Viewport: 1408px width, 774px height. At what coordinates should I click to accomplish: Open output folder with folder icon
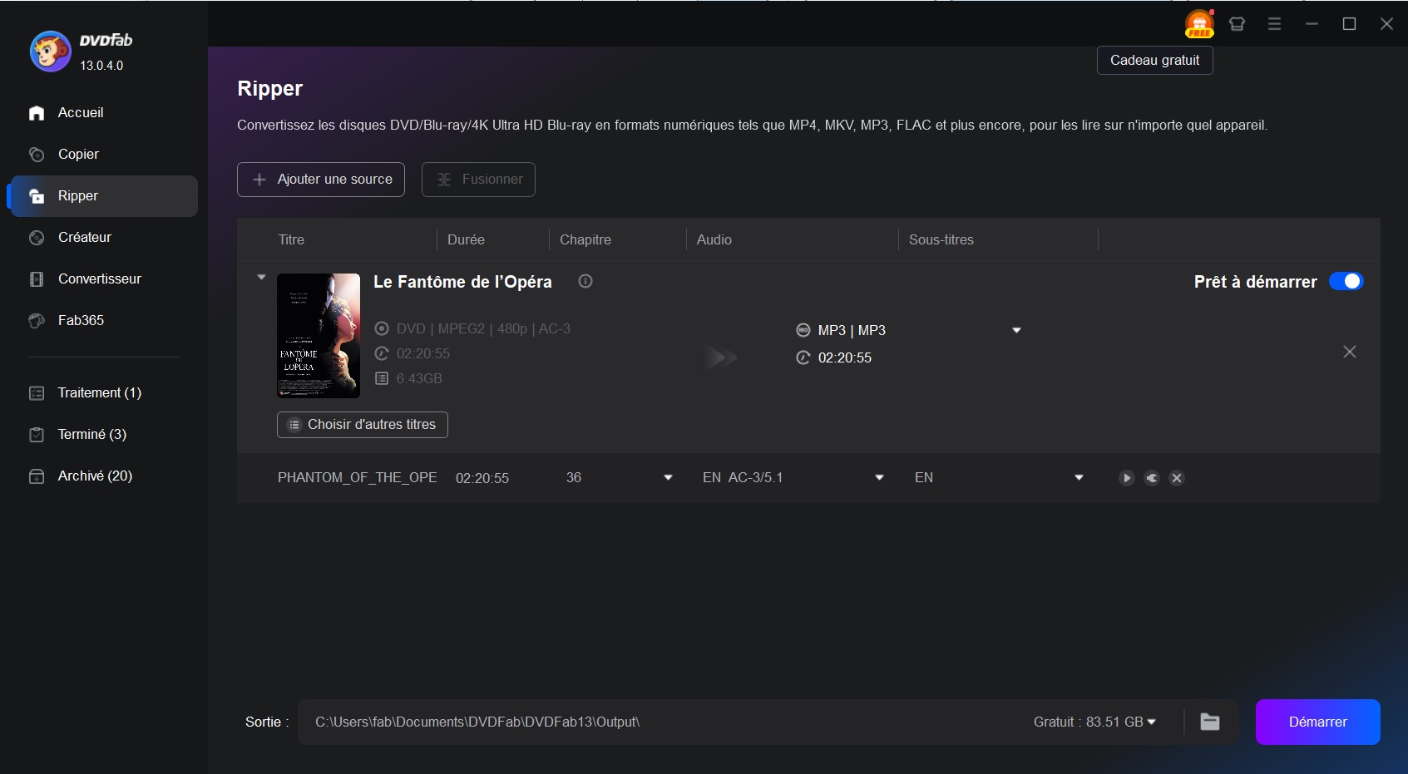(x=1210, y=722)
